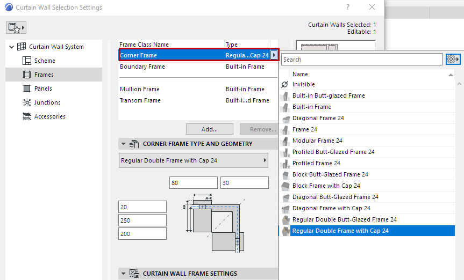Screen dimensions: 464x280
Task: Choose Regular Double Butt-Glazed Frame 24
Action: click(x=367, y=219)
